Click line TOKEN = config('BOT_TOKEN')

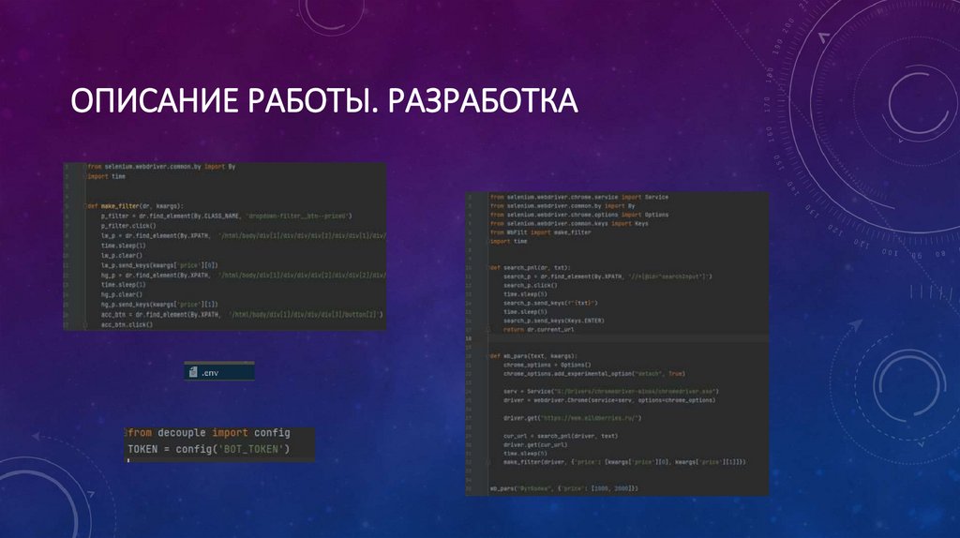208,449
